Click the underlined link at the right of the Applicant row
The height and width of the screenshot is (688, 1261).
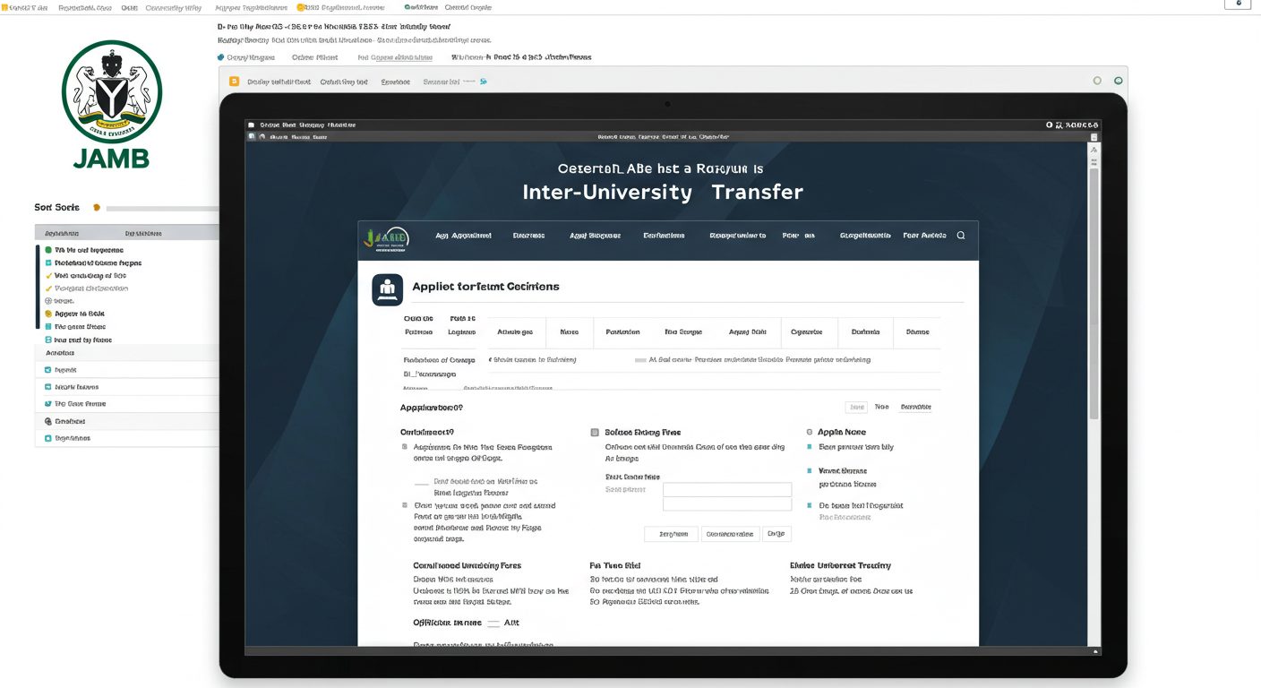coord(916,407)
